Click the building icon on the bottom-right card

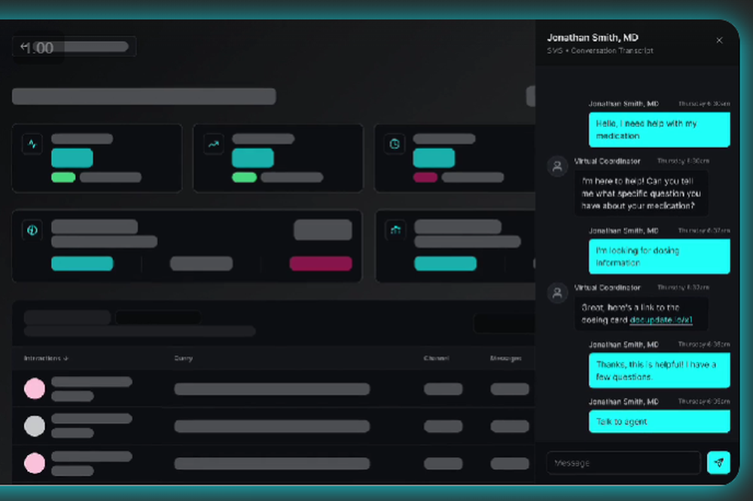coord(397,231)
